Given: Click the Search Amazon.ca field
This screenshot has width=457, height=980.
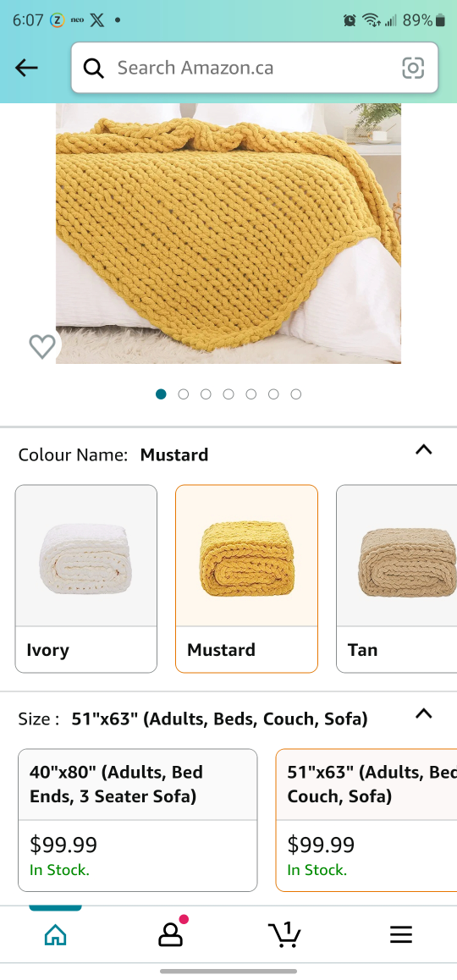Looking at the screenshot, I should pos(255,68).
